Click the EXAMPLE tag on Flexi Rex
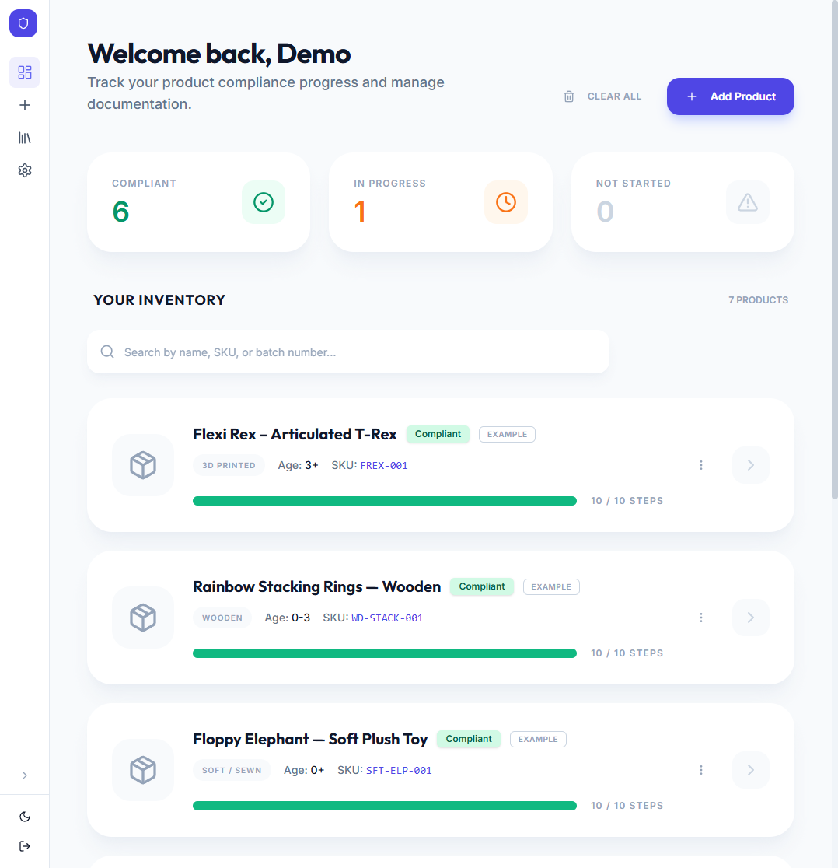This screenshot has width=838, height=868. click(x=507, y=435)
